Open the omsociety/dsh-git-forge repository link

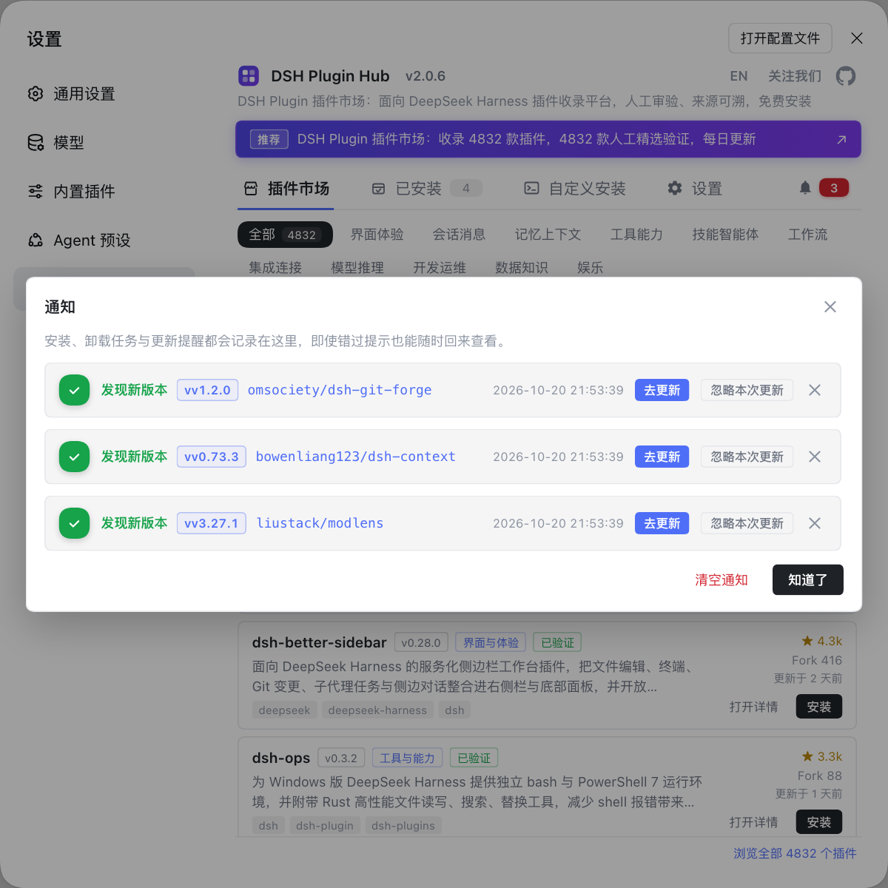[340, 390]
